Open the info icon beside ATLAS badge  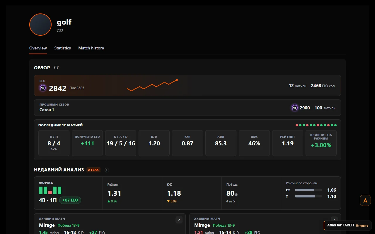coord(107,170)
